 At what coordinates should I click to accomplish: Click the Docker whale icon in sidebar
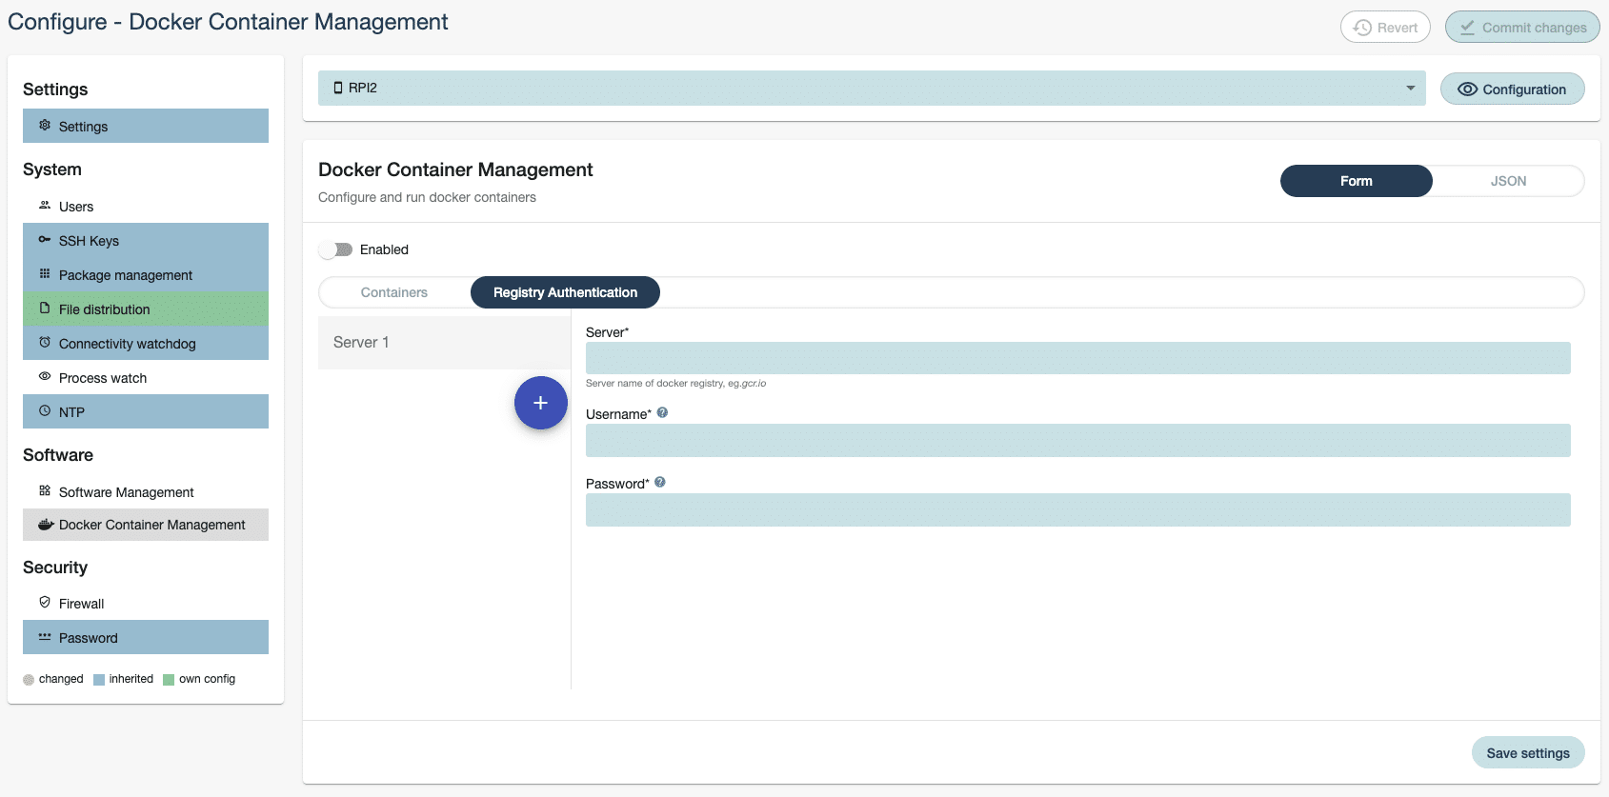pyautogui.click(x=45, y=525)
